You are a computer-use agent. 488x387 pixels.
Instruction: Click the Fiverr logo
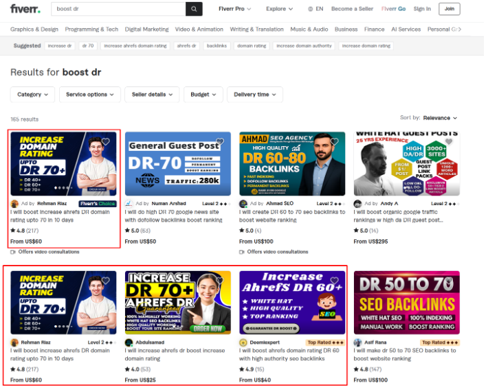click(25, 9)
